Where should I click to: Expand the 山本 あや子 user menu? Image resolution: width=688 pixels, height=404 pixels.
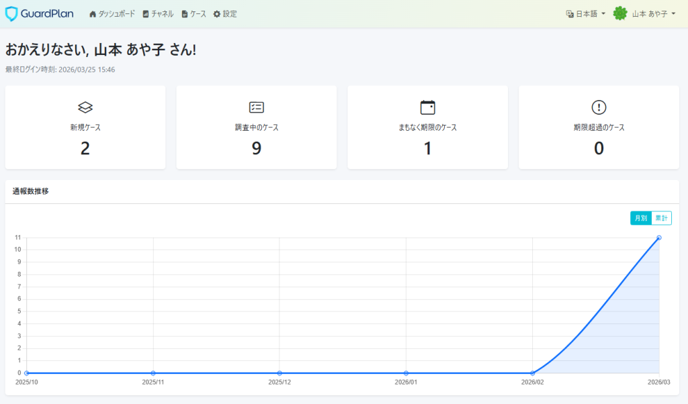tap(653, 14)
